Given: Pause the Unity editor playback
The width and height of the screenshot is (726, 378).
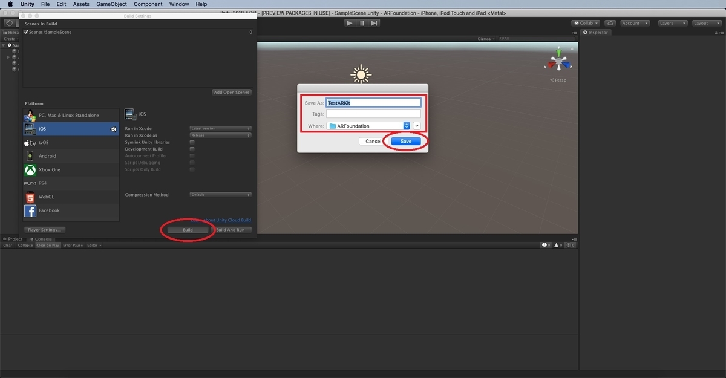Looking at the screenshot, I should (x=362, y=23).
